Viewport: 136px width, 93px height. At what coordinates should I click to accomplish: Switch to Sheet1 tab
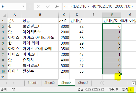click(x=33, y=83)
